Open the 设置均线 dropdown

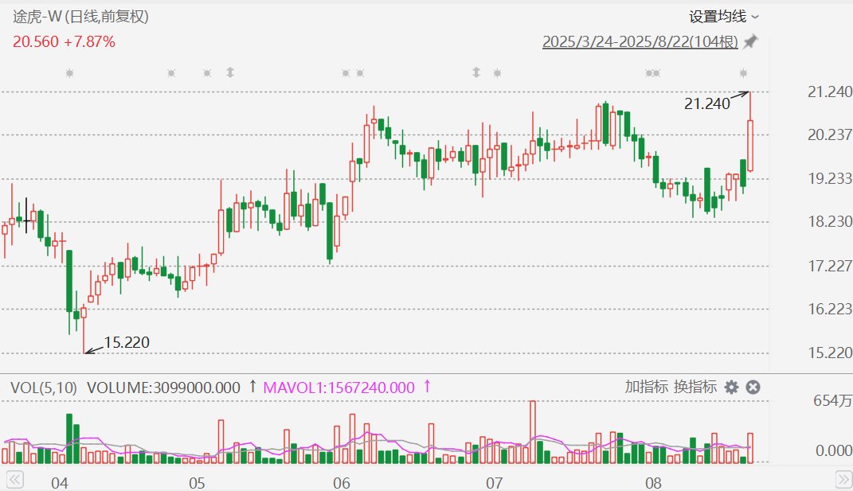point(723,17)
